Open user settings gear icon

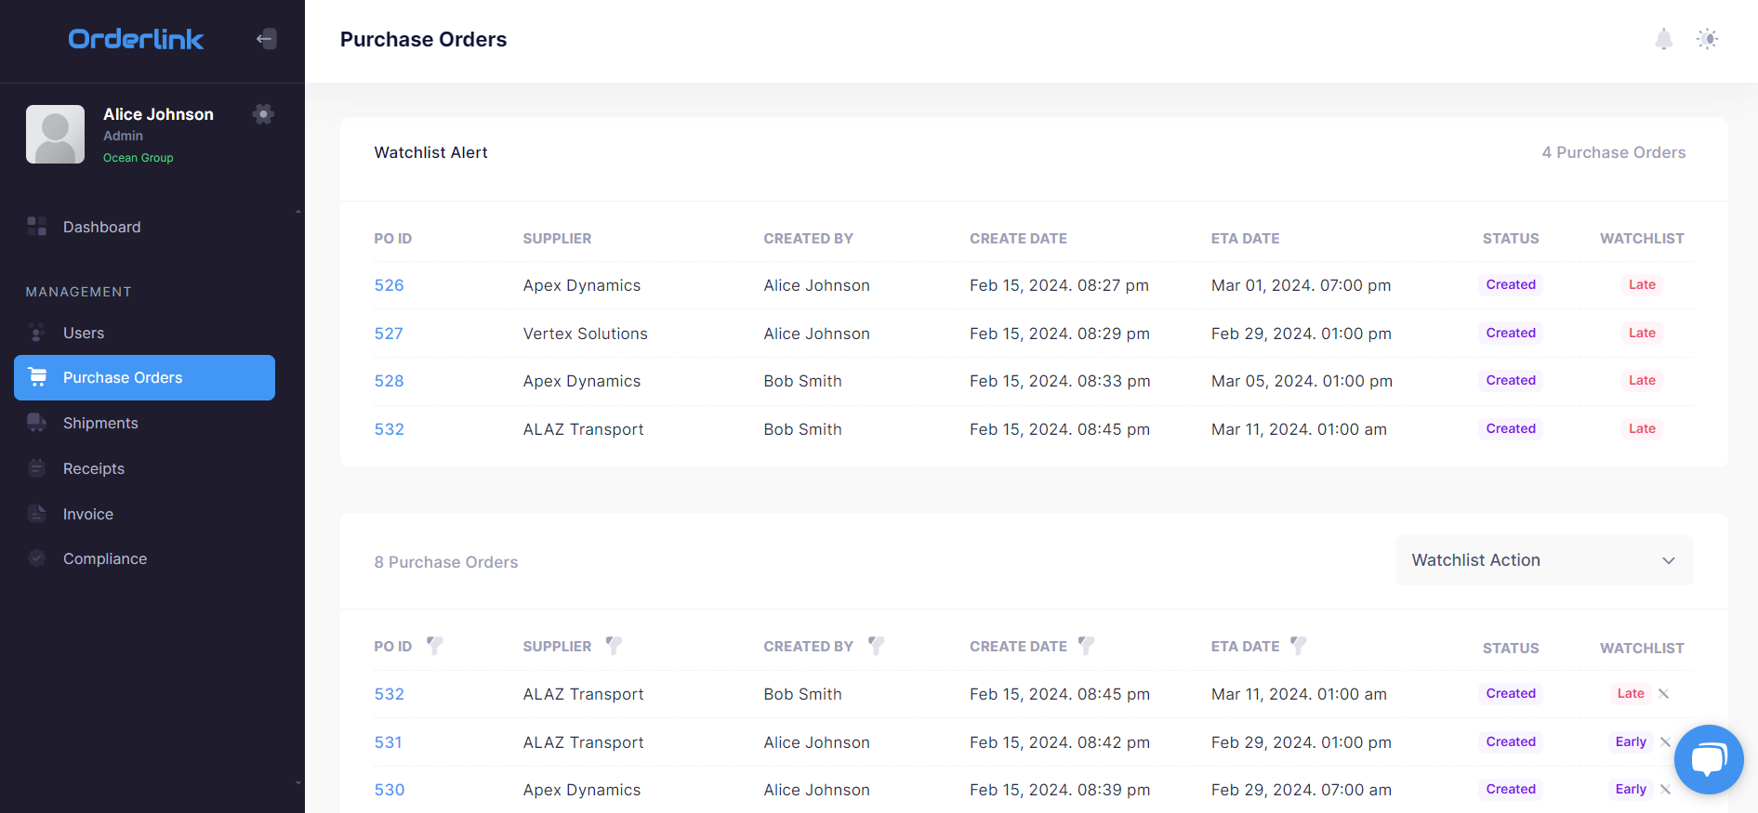click(263, 114)
